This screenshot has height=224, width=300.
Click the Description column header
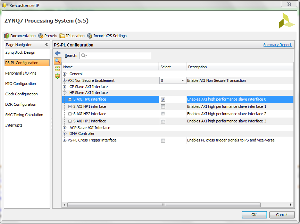pos(240,67)
